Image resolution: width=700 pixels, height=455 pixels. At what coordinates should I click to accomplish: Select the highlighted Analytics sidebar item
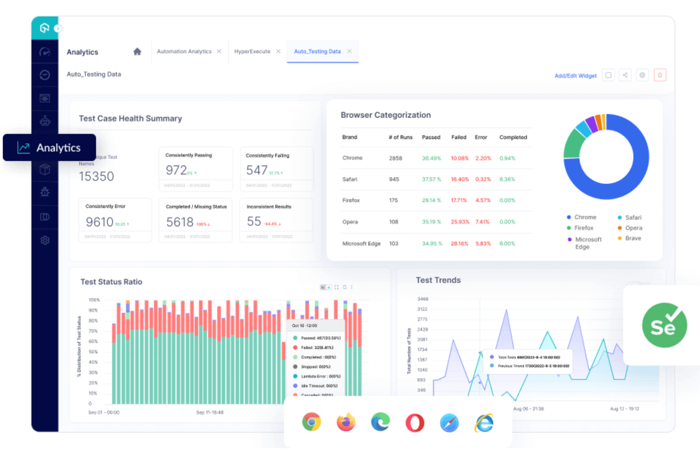tap(49, 148)
